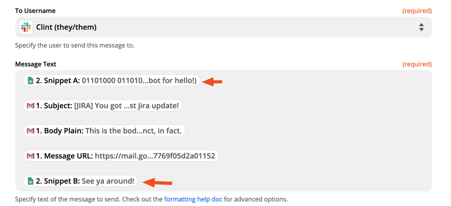
Task: Click the Gmail icon on Body Plain pill
Action: (x=30, y=131)
